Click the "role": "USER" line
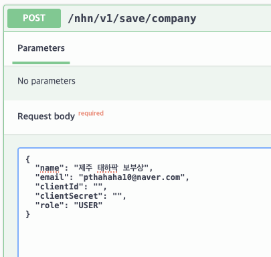 (x=69, y=205)
